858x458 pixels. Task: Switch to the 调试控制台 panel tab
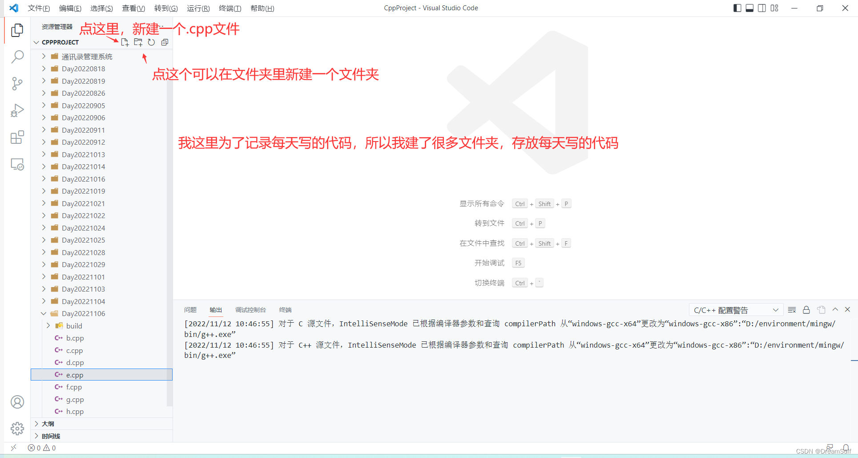(x=250, y=310)
